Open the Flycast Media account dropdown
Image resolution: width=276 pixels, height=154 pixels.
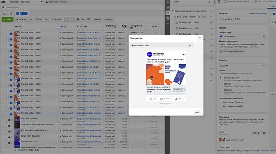(x=25, y=2)
